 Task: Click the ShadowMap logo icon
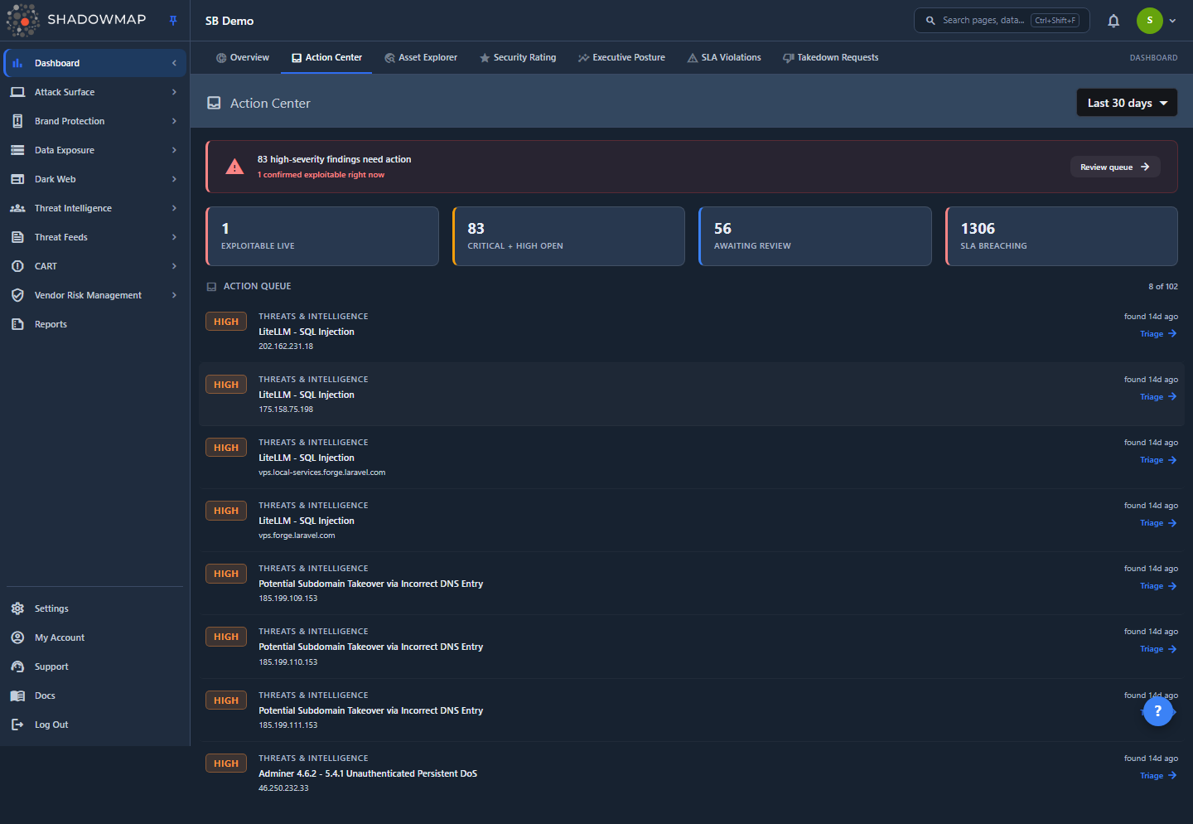[23, 20]
